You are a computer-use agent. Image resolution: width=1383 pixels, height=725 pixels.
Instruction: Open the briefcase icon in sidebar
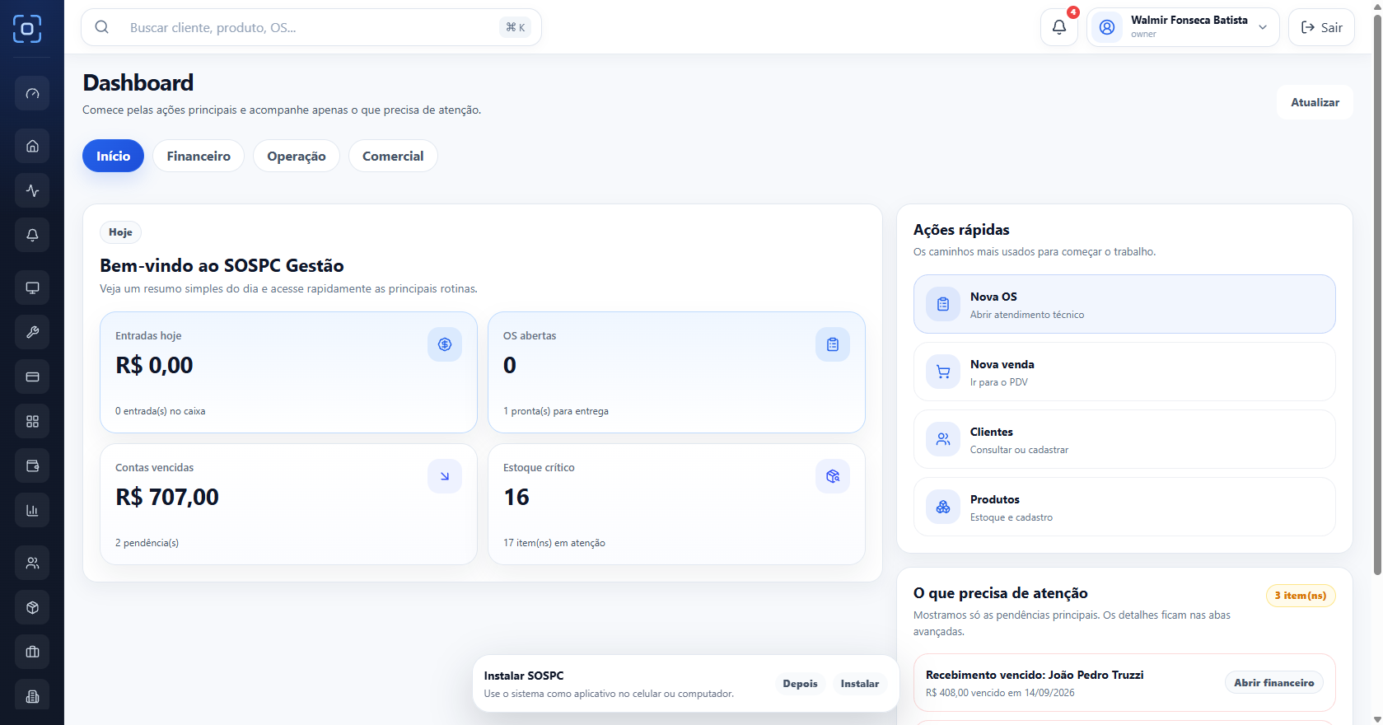click(32, 652)
